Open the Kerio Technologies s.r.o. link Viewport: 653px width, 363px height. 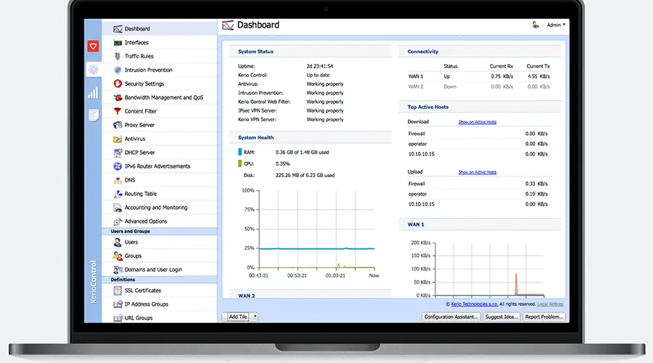pos(475,304)
